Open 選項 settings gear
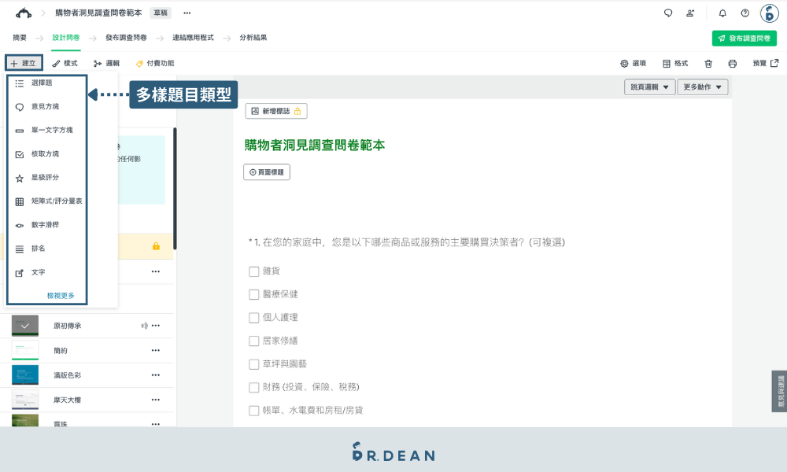 tap(633, 63)
